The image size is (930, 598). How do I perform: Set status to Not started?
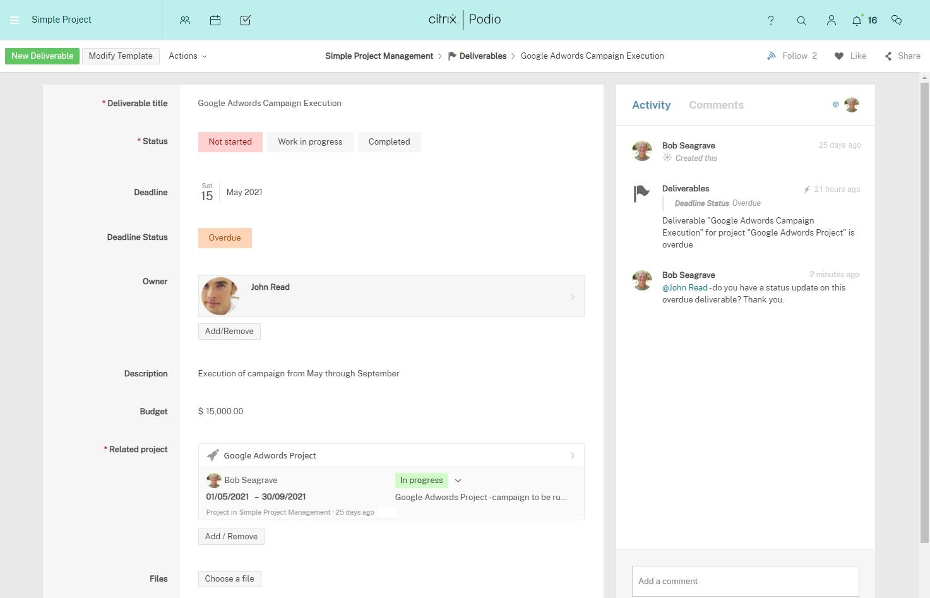click(230, 142)
